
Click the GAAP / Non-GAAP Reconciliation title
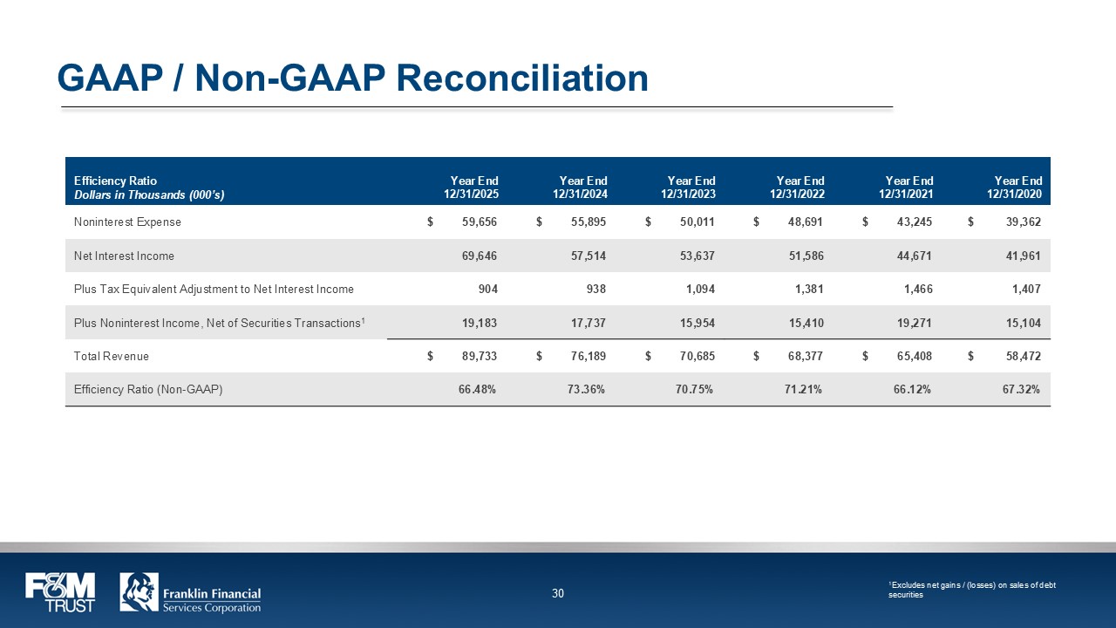pyautogui.click(x=352, y=78)
